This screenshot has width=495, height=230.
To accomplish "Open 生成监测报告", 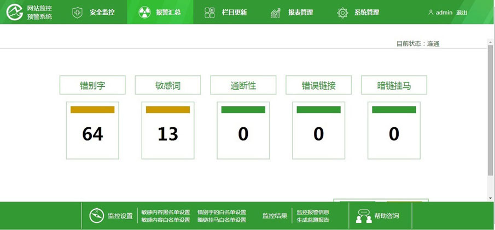I will (x=313, y=220).
